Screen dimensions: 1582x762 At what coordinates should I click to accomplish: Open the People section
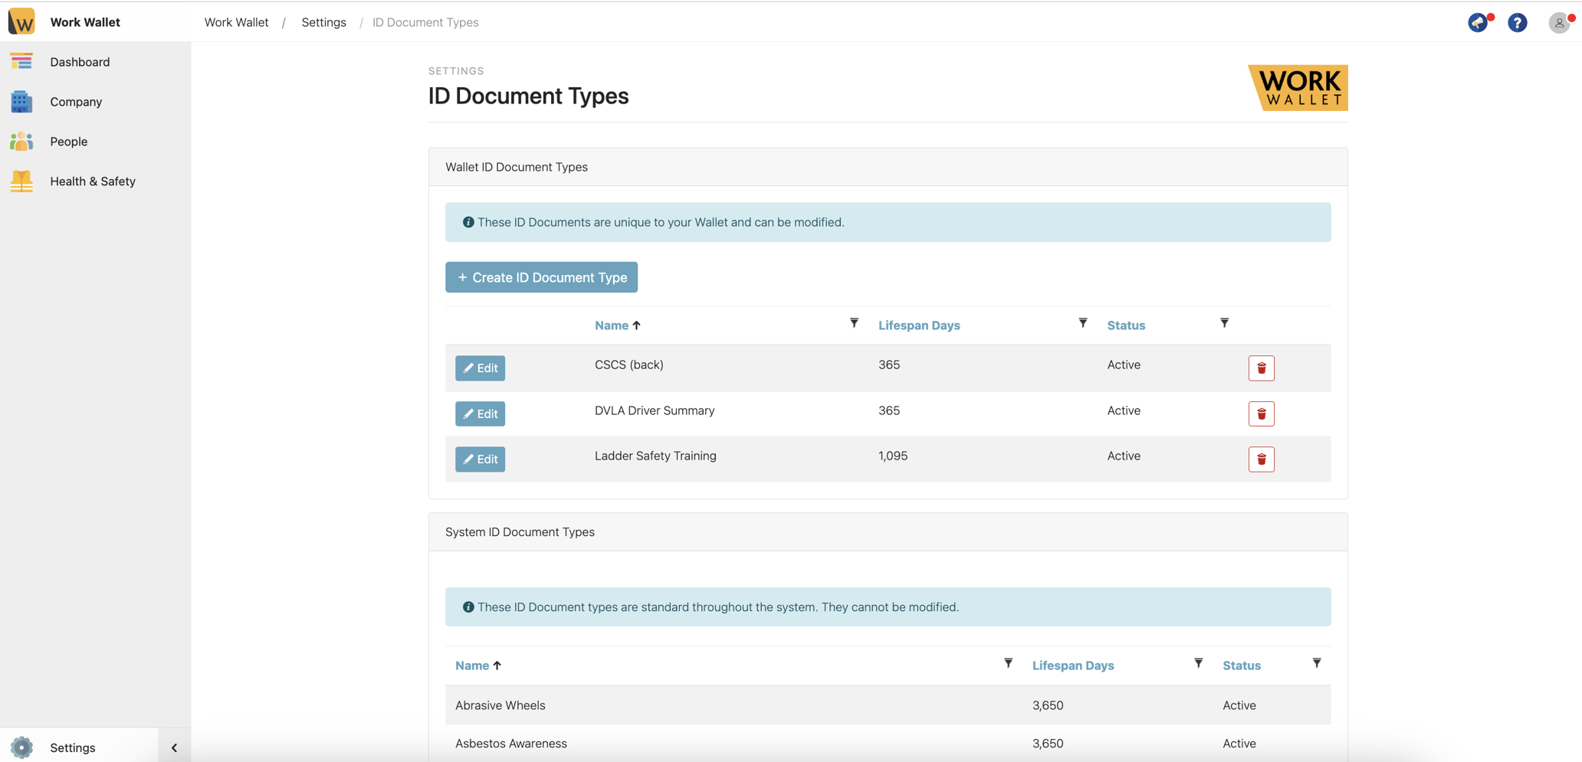pos(68,141)
